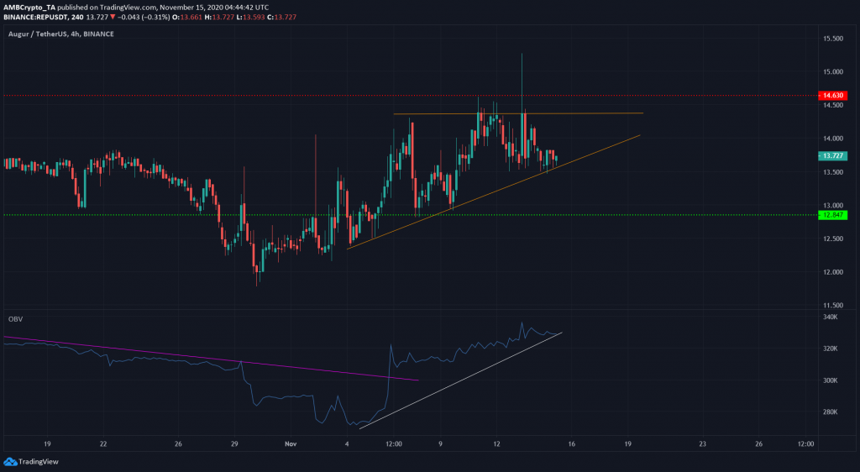Click the green 12.847 support price label
The image size is (860, 472).
(833, 215)
